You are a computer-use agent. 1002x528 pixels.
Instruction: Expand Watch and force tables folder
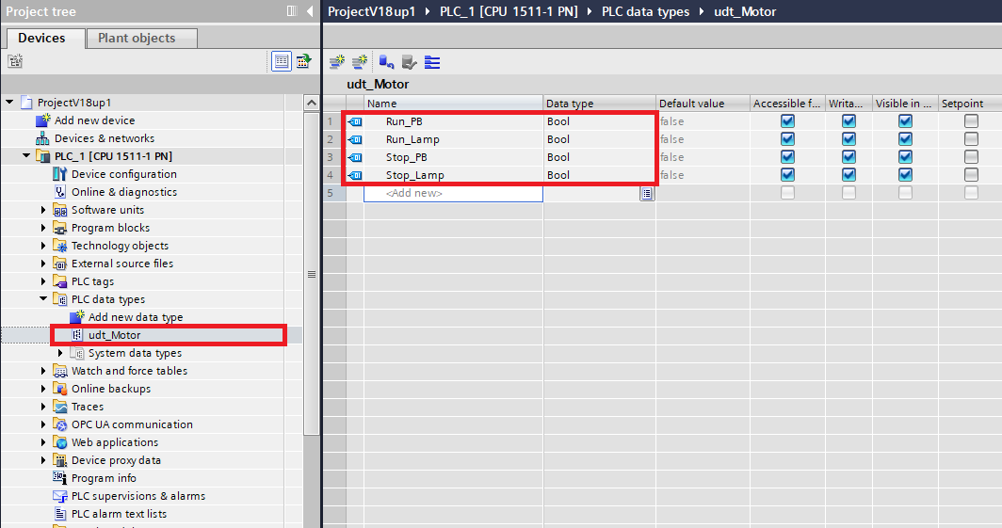tap(43, 370)
